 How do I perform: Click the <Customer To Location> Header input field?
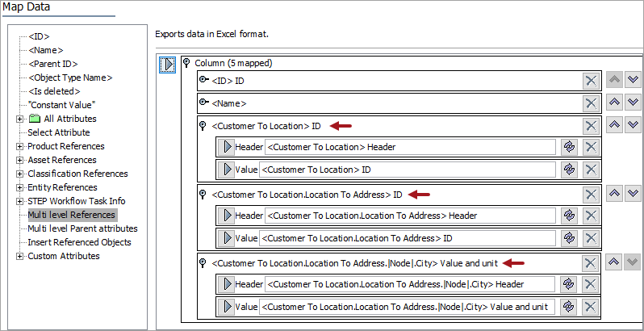pyautogui.click(x=410, y=147)
